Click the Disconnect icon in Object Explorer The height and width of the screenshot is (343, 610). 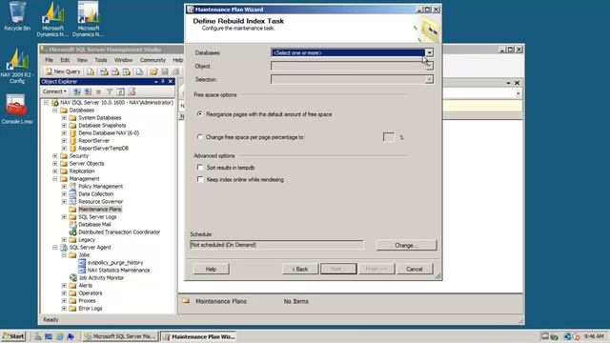(88, 91)
